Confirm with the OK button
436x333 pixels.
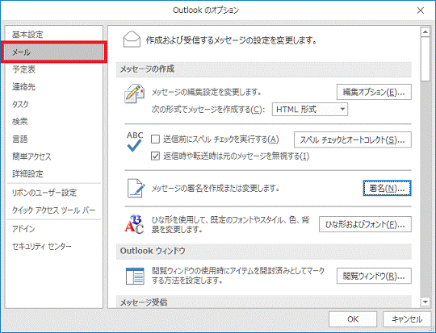coord(353,318)
